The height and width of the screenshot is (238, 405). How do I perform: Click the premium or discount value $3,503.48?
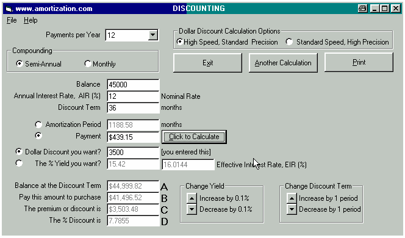pos(133,209)
